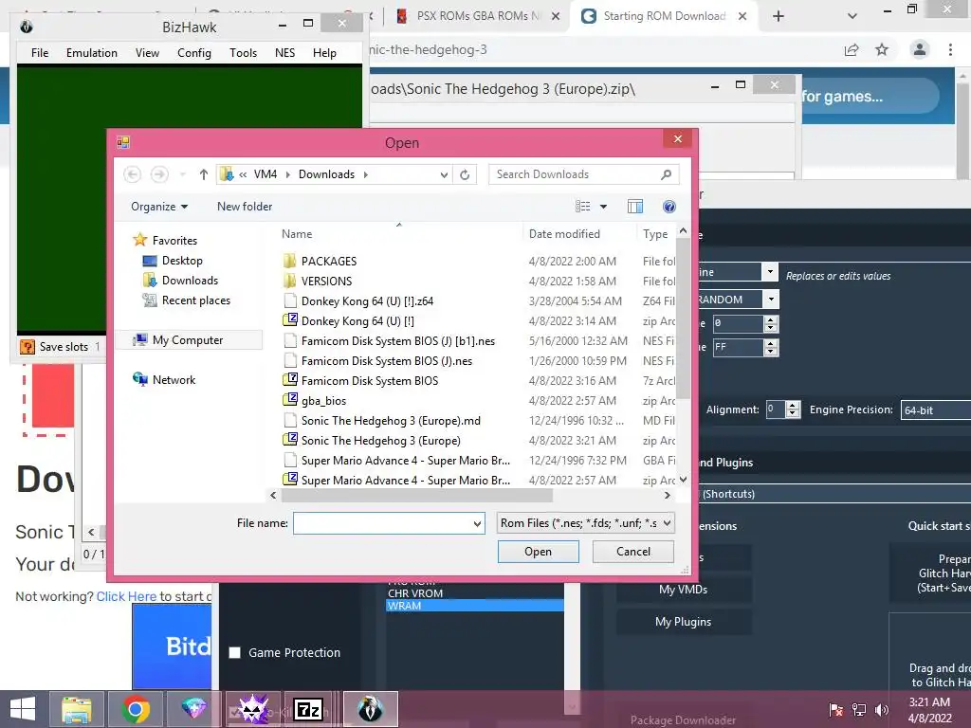
Task: Open the Config menu in BizHawk
Action: [x=193, y=53]
